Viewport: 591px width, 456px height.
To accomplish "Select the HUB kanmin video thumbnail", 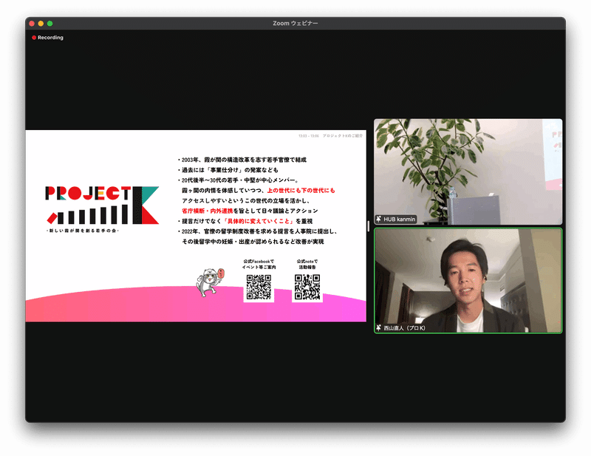I will (468, 171).
